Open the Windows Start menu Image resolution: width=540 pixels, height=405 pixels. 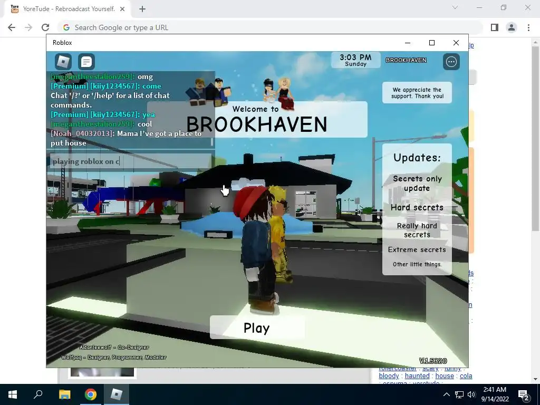[13, 394]
